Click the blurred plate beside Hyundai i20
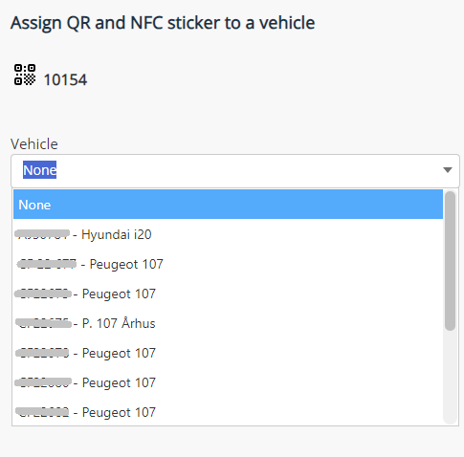This screenshot has height=457, width=464. pyautogui.click(x=42, y=234)
